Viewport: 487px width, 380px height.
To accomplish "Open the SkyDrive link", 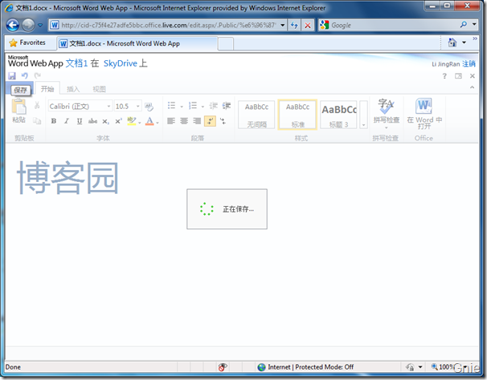I will click(x=121, y=63).
